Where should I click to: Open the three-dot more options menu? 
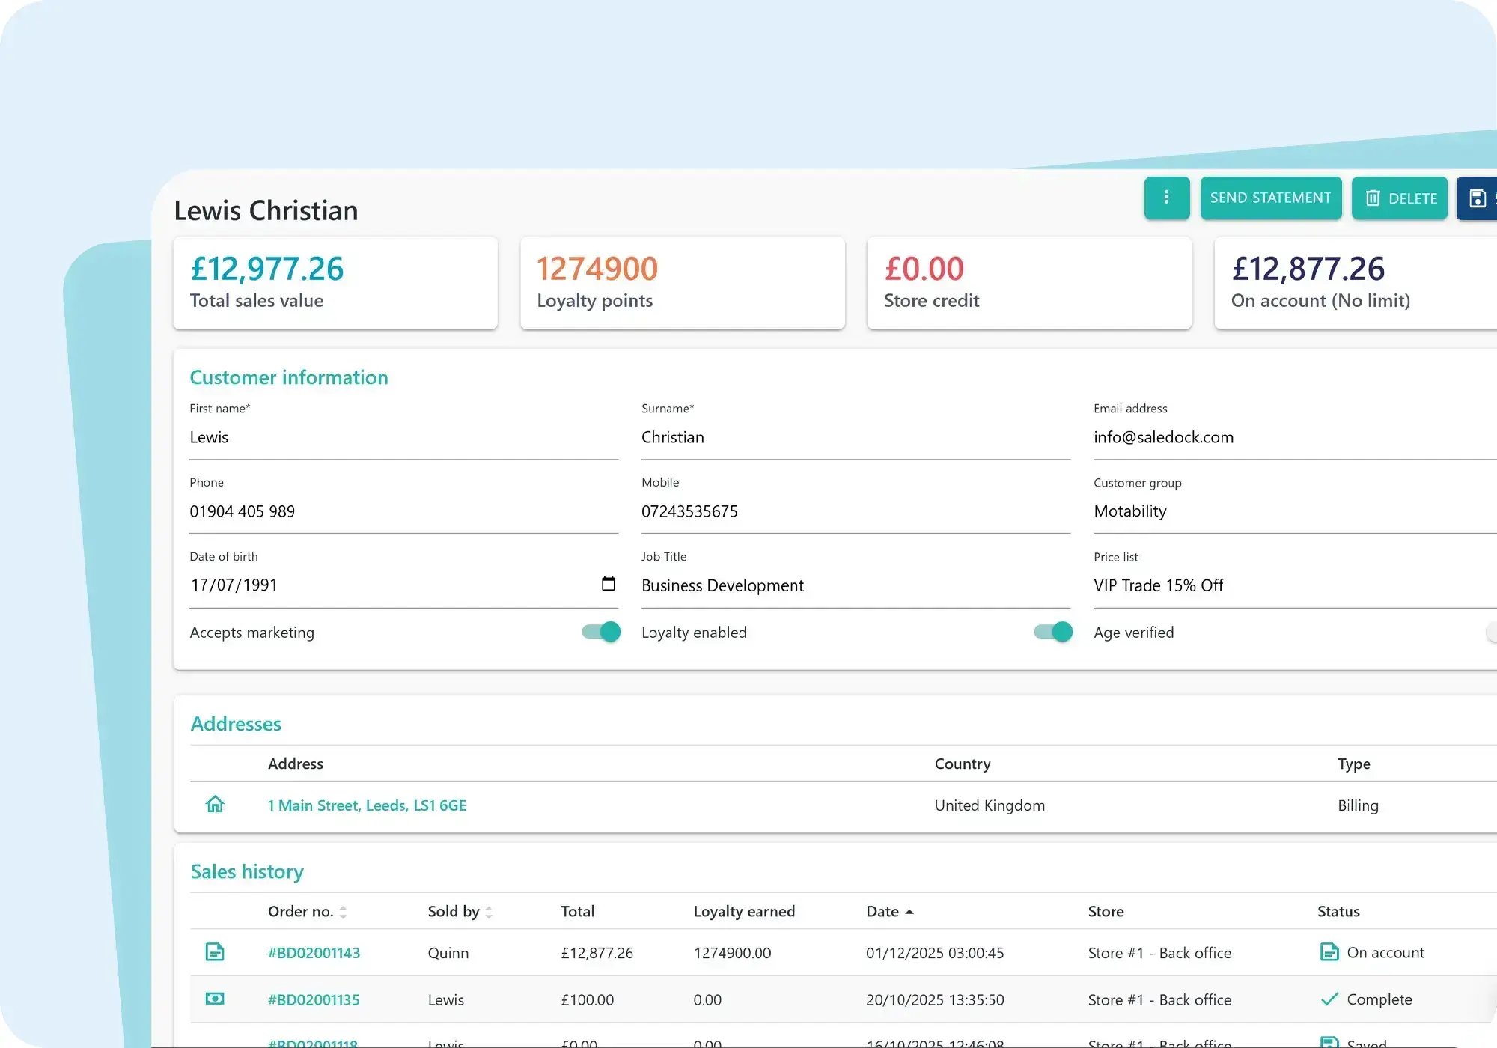pyautogui.click(x=1166, y=198)
